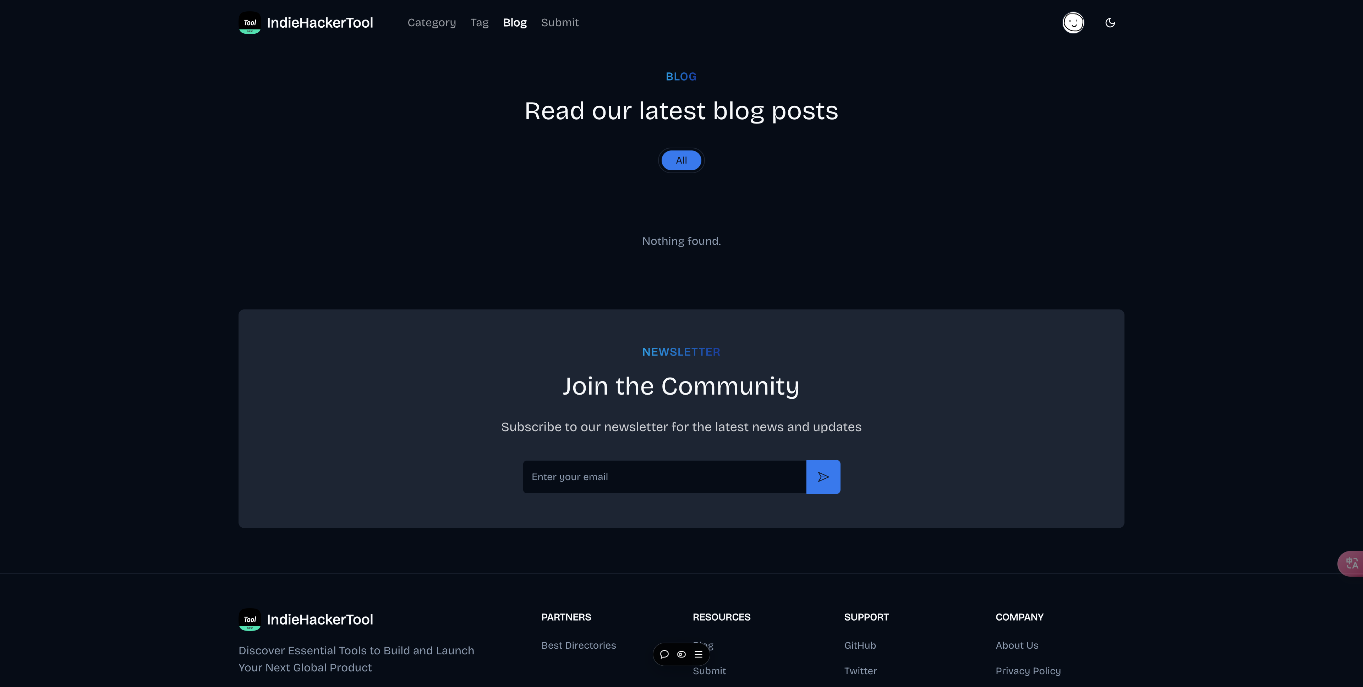Open the Submit page from header
This screenshot has width=1363, height=687.
pyautogui.click(x=560, y=23)
